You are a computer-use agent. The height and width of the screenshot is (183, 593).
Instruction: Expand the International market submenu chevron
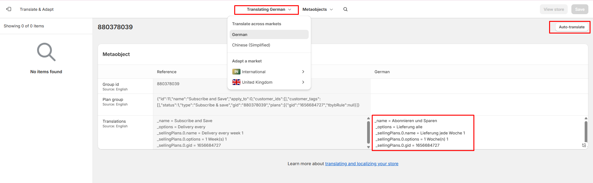coord(303,72)
